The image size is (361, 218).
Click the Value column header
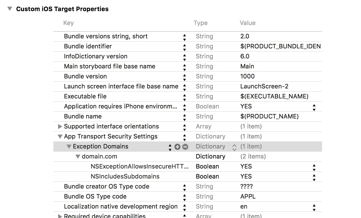point(248,23)
